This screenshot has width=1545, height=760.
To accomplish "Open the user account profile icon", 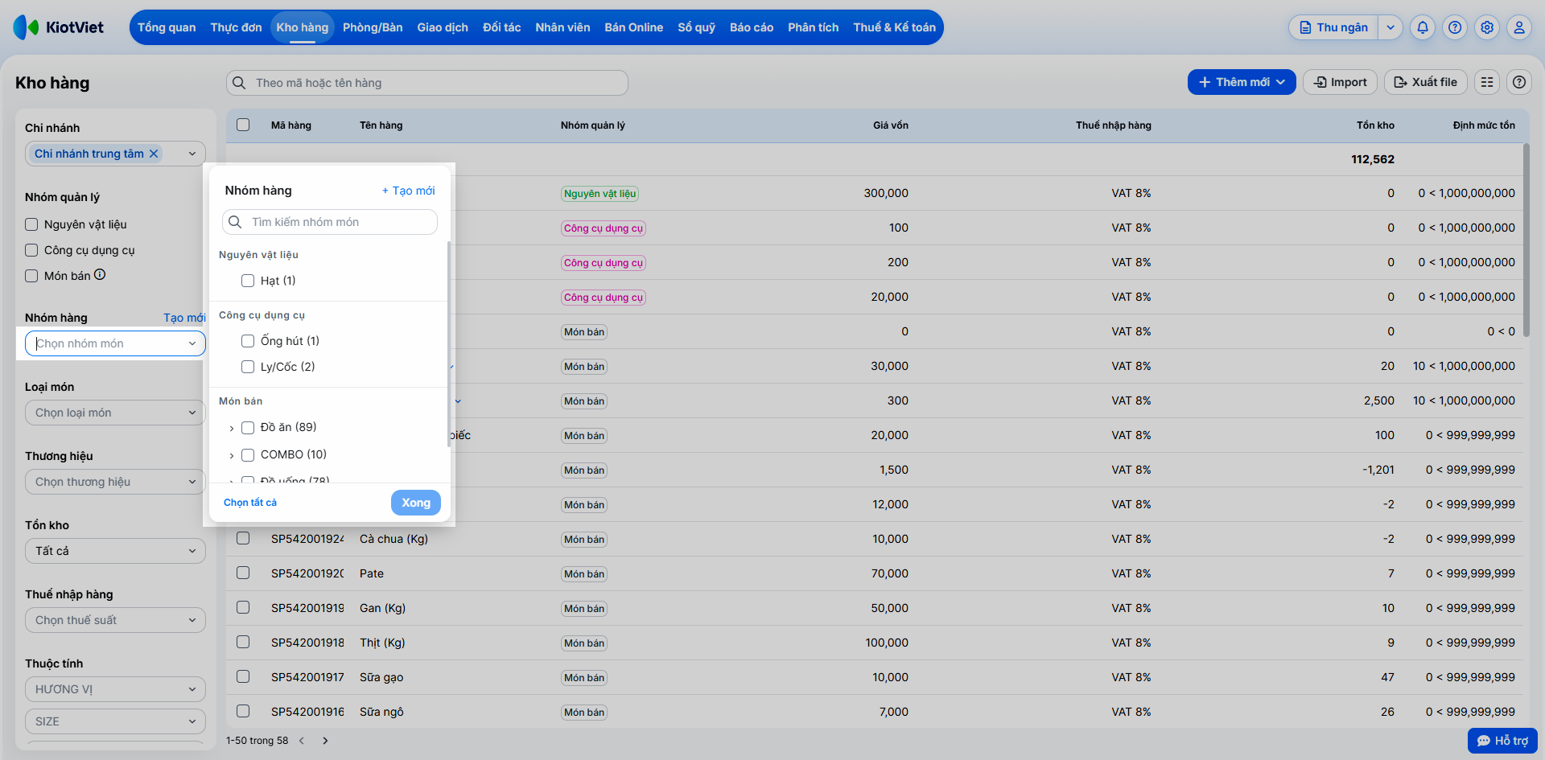I will pyautogui.click(x=1519, y=27).
